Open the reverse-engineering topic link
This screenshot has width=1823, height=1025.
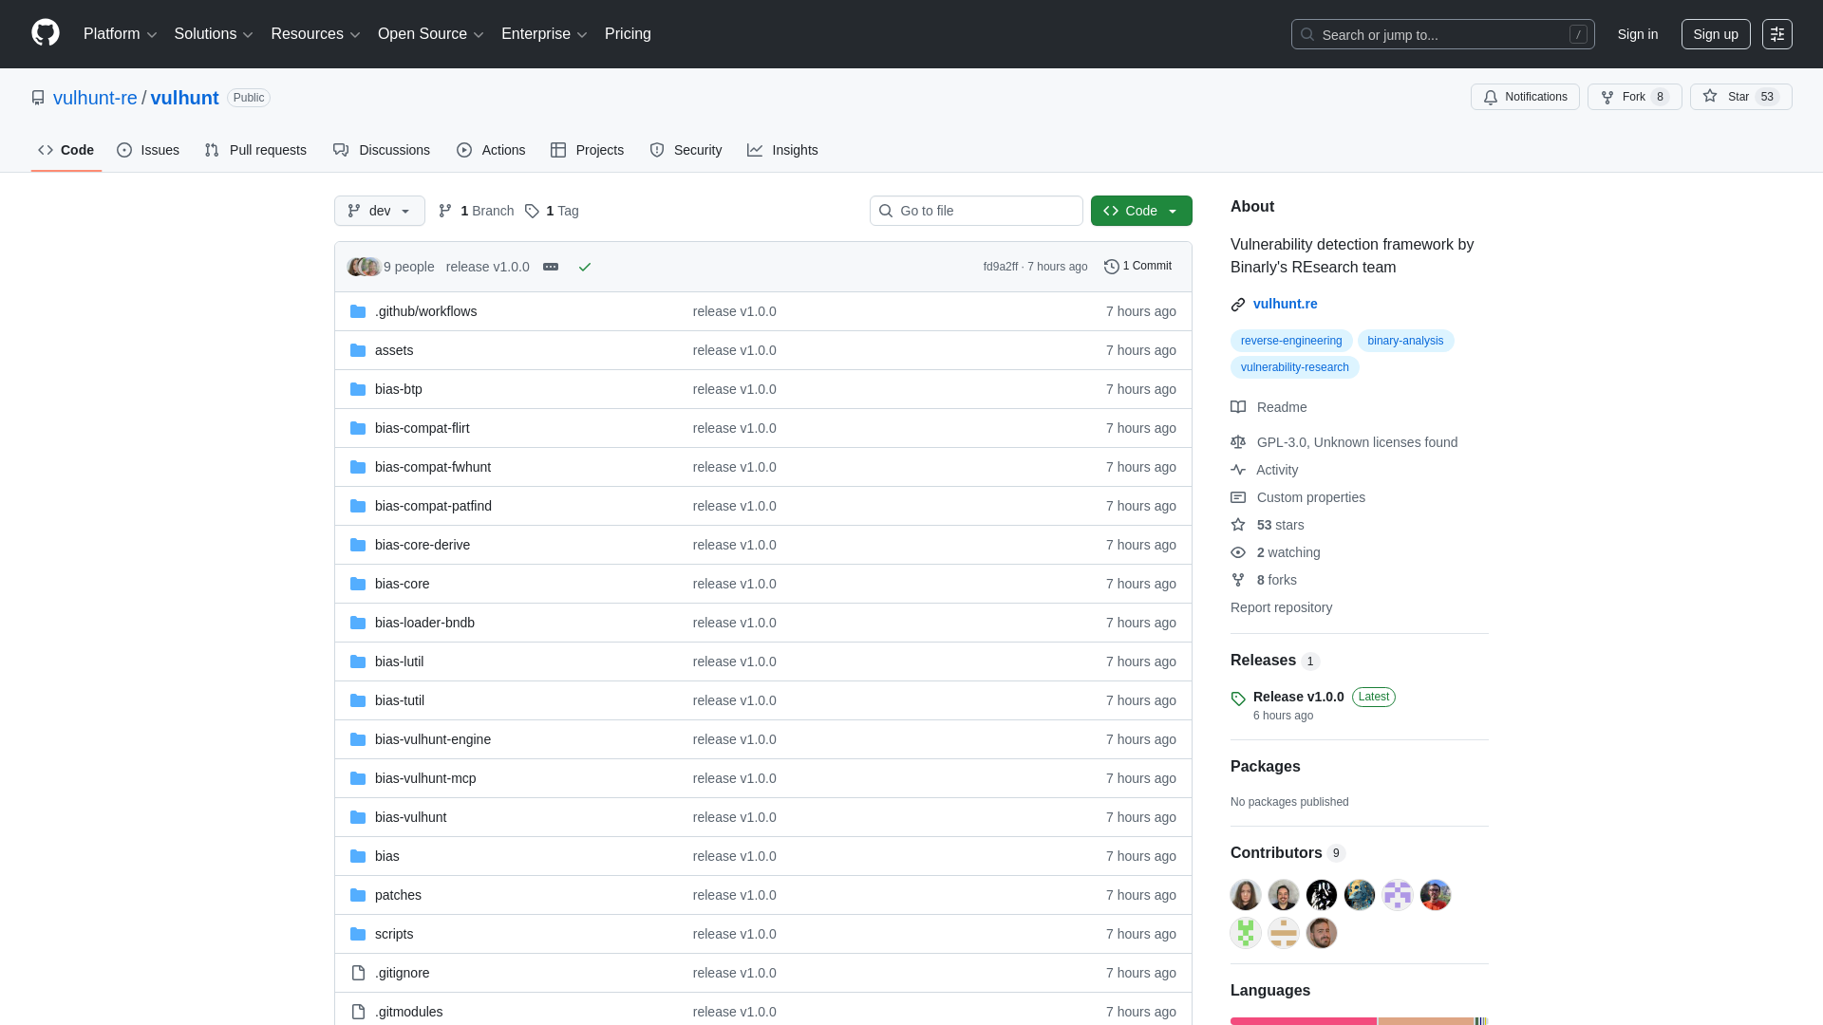(1290, 341)
